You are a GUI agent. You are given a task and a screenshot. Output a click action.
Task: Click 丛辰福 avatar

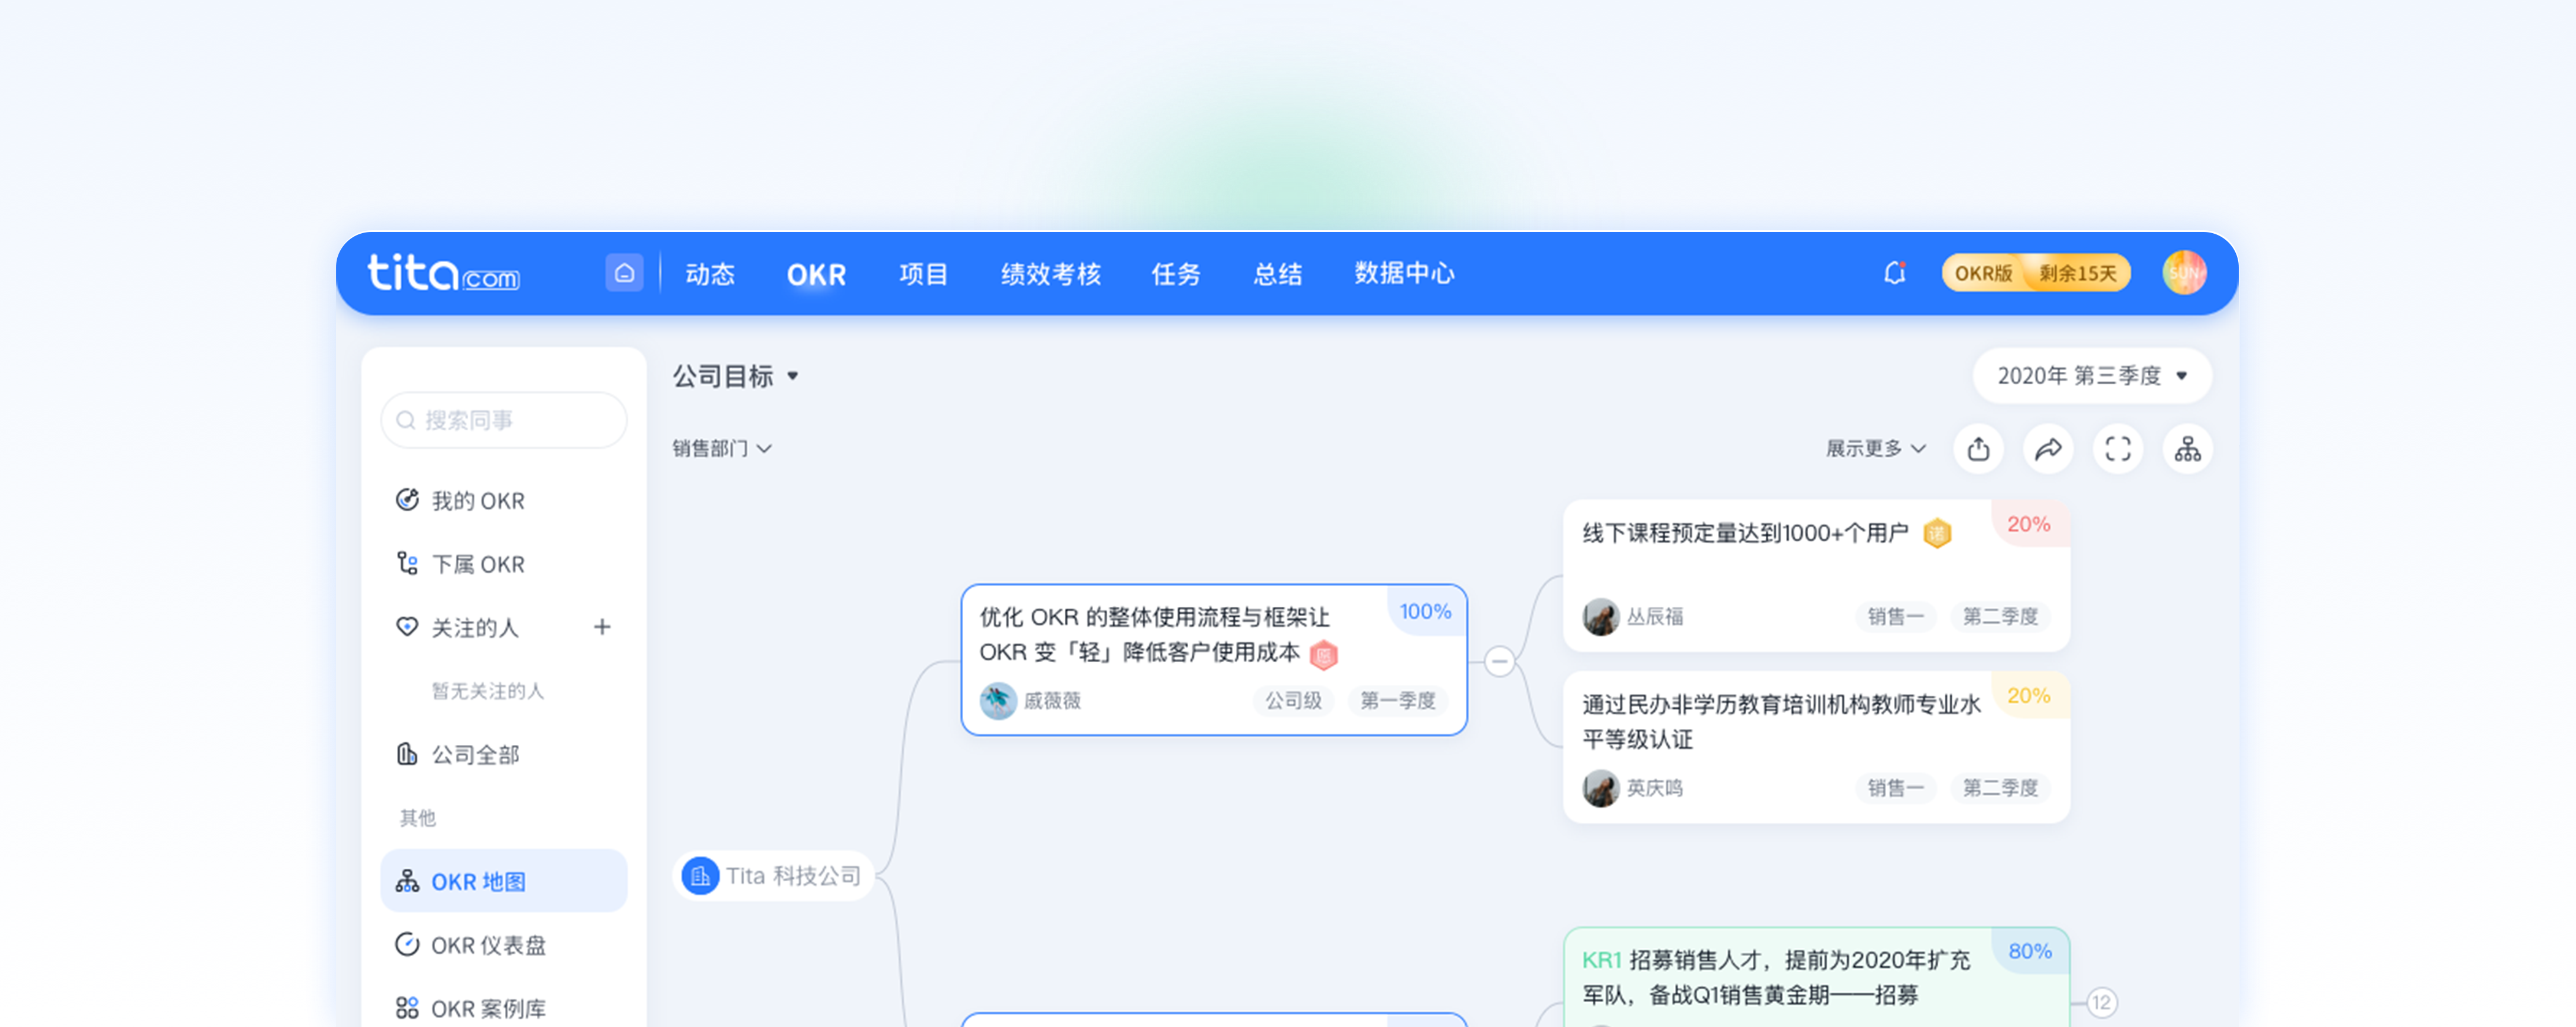coord(1601,616)
